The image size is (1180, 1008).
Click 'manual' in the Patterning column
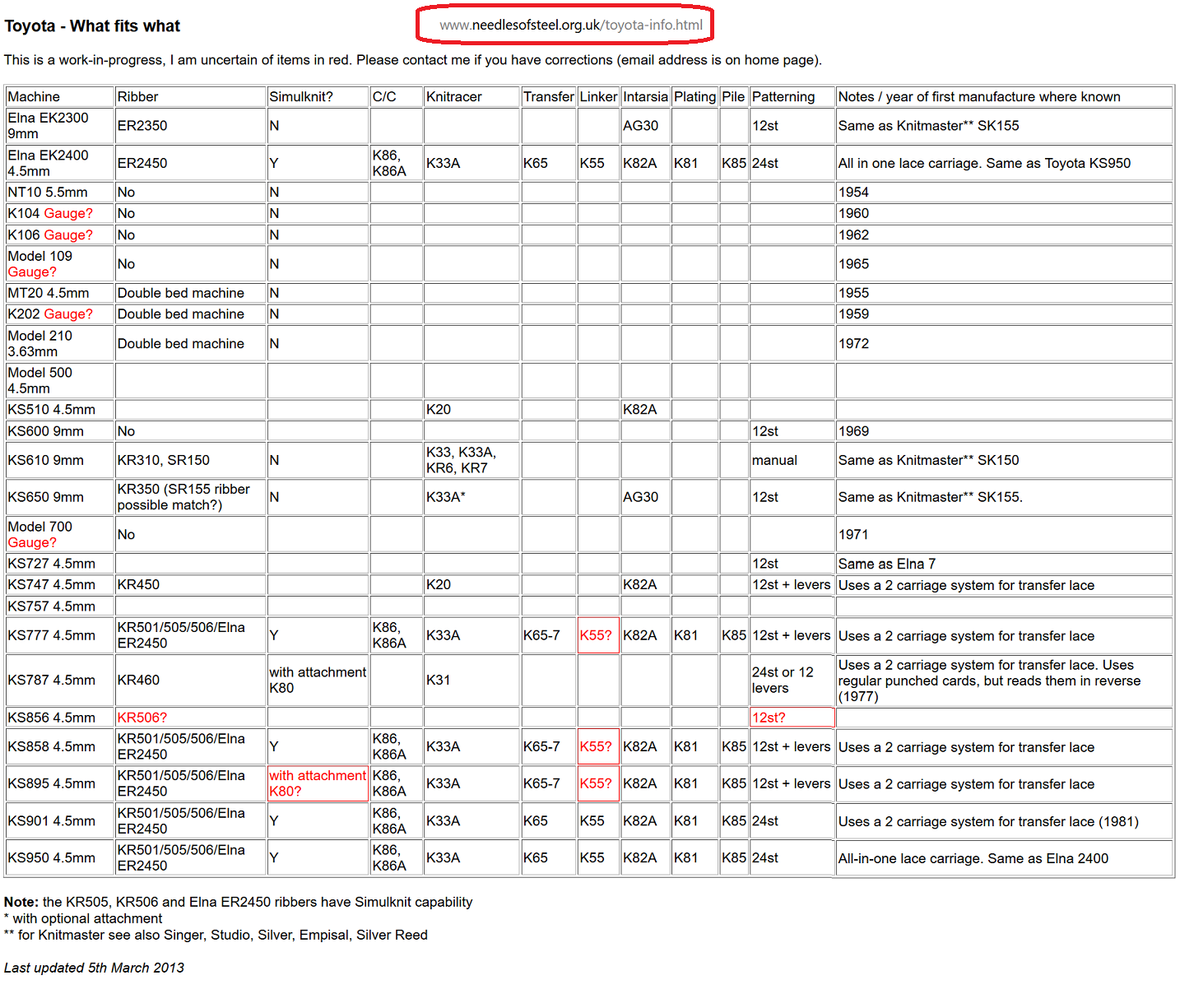tap(792, 460)
